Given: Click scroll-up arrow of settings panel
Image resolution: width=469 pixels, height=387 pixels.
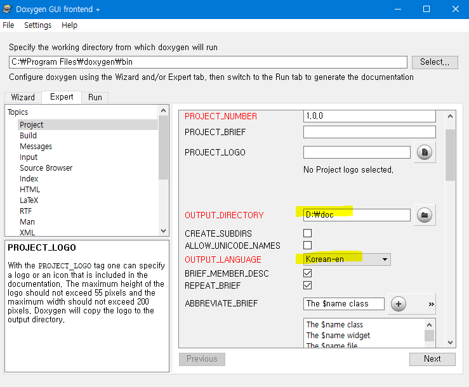Looking at the screenshot, I should tap(450, 116).
